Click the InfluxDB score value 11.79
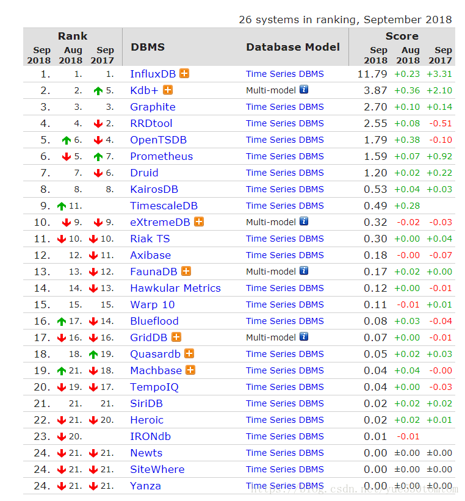465x501 pixels. click(372, 74)
